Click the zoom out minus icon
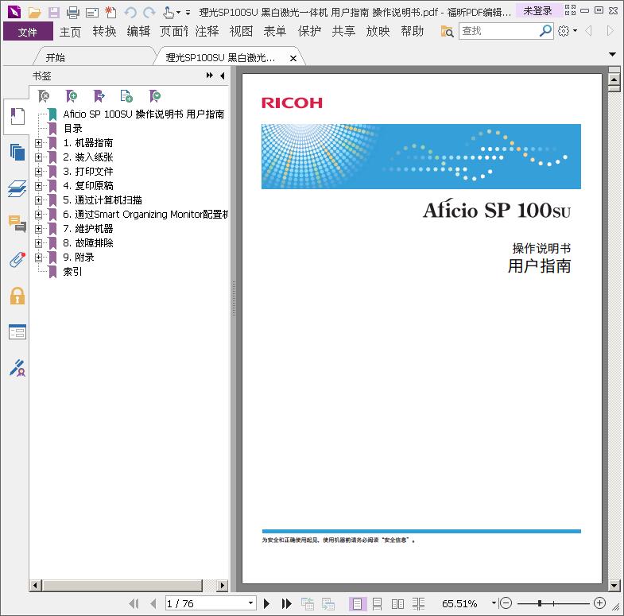Viewport: 624px width, 616px height. (x=506, y=603)
